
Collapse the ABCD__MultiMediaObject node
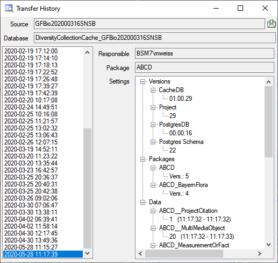tap(153, 228)
